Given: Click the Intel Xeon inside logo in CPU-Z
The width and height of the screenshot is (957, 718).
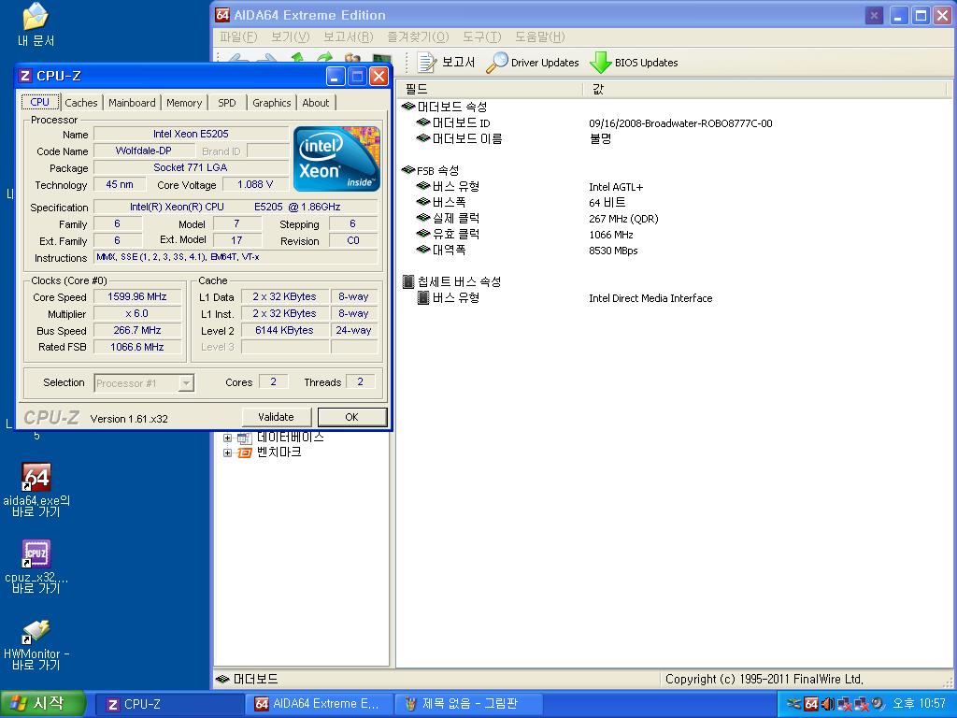Looking at the screenshot, I should click(336, 159).
